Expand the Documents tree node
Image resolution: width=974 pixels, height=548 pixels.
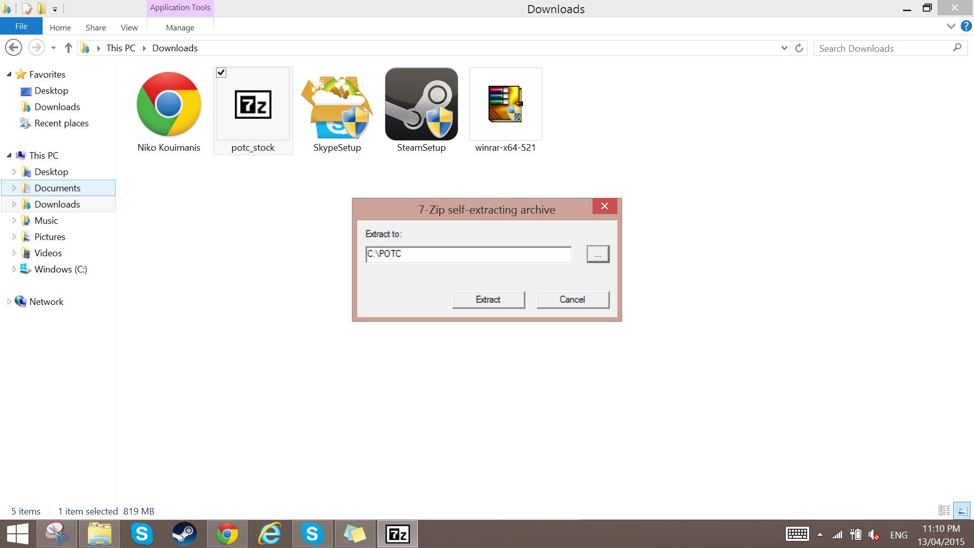tap(14, 188)
